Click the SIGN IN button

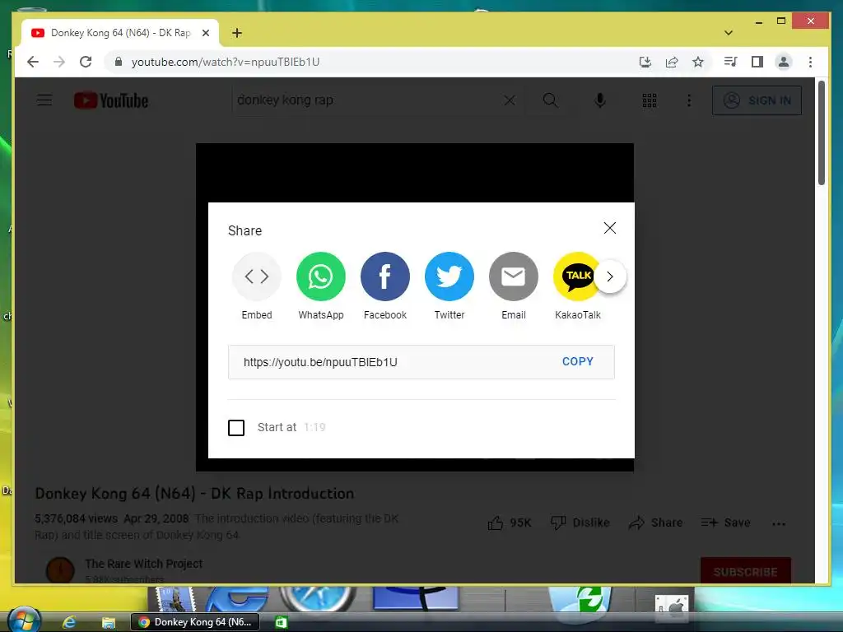[x=757, y=100]
